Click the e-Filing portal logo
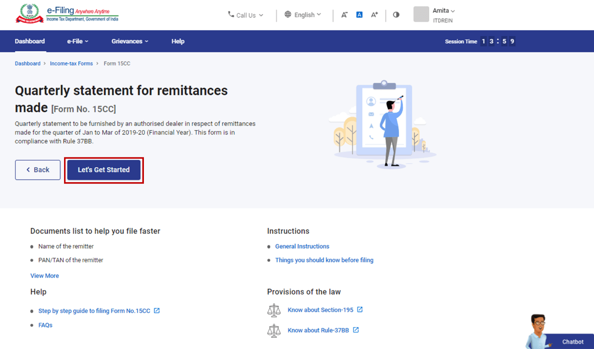The width and height of the screenshot is (594, 349). point(67,14)
